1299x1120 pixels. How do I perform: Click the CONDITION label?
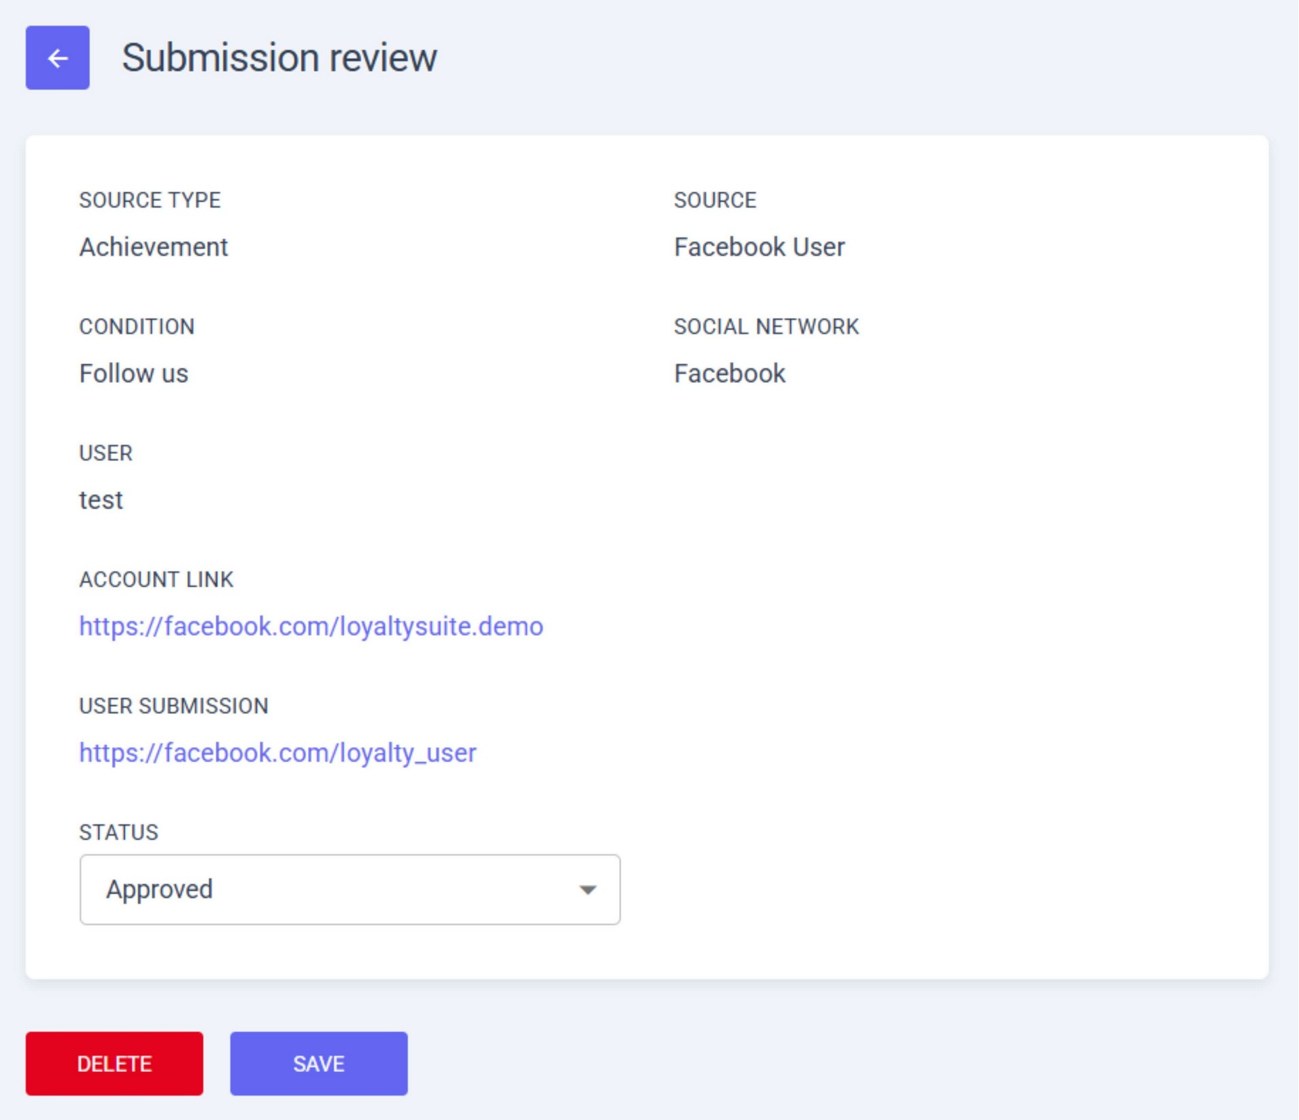click(x=137, y=327)
